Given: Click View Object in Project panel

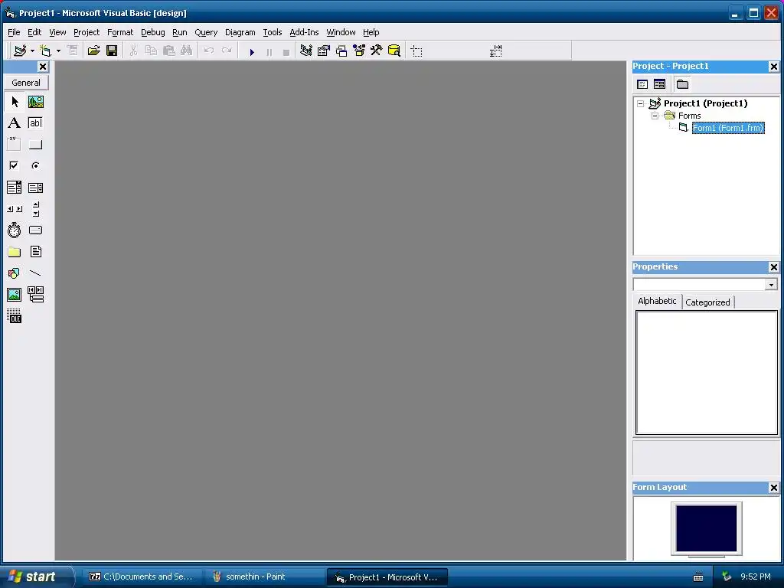Looking at the screenshot, I should click(660, 84).
